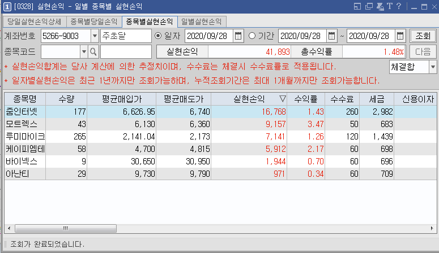439x253 pixels.
Task: Click the 수수료 column header
Action: [x=342, y=99]
